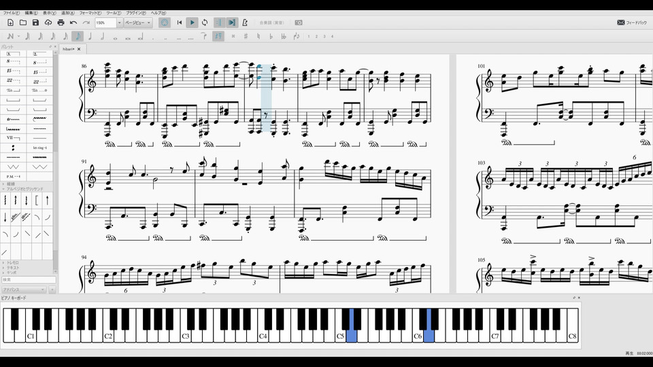Redo the last undone action
Screen dimensions: 653x367
86,22
